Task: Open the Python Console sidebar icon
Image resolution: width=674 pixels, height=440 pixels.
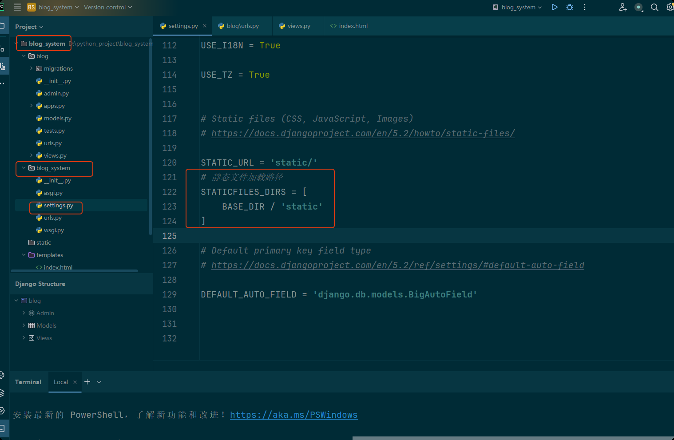Action: (x=2, y=375)
